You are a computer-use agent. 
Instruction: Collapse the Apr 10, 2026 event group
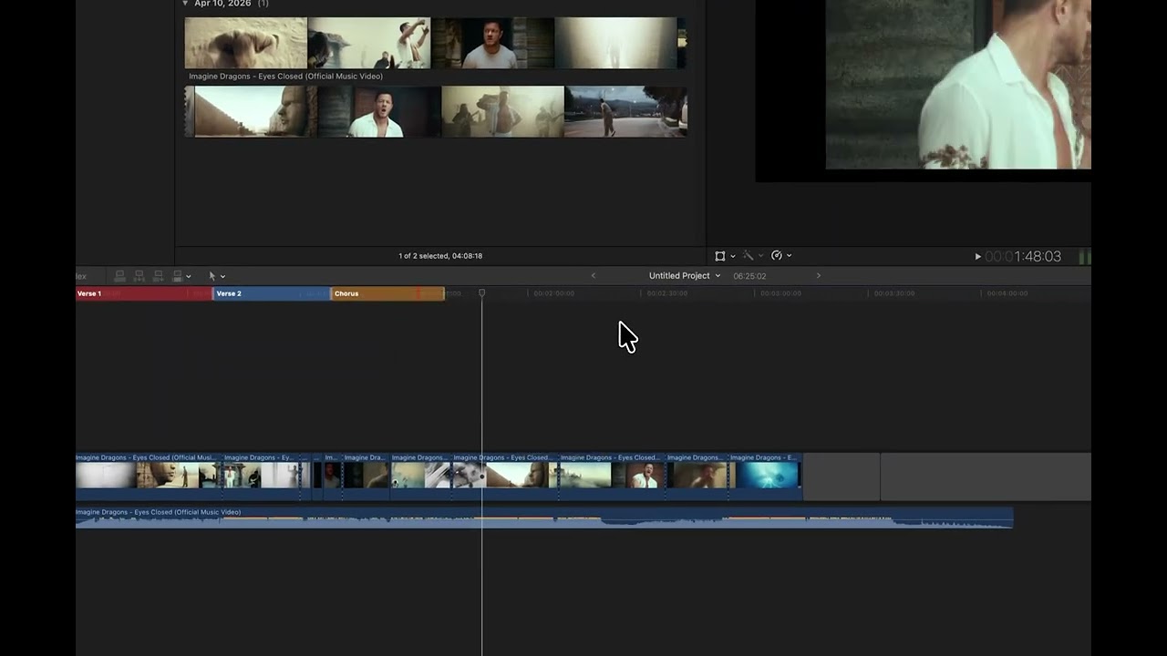pos(185,4)
